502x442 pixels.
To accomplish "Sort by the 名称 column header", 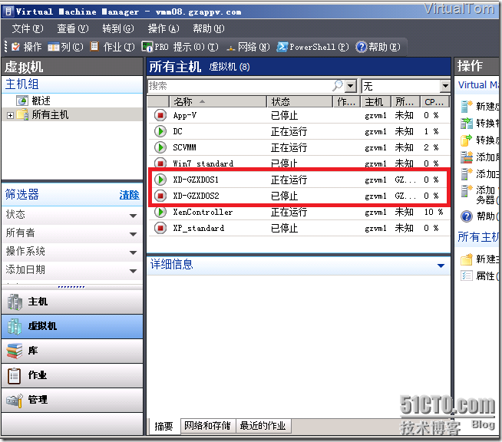I will point(218,102).
